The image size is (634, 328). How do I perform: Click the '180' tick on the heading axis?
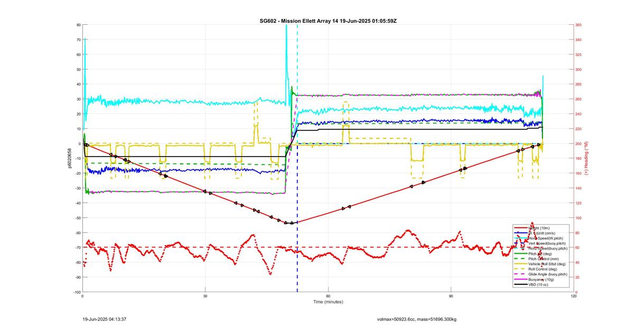tap(579, 159)
